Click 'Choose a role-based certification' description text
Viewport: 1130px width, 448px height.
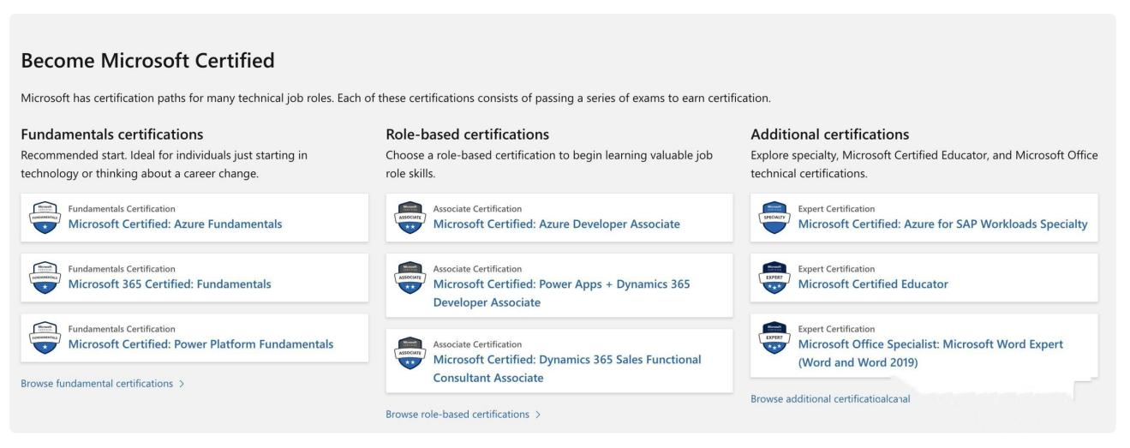549,164
